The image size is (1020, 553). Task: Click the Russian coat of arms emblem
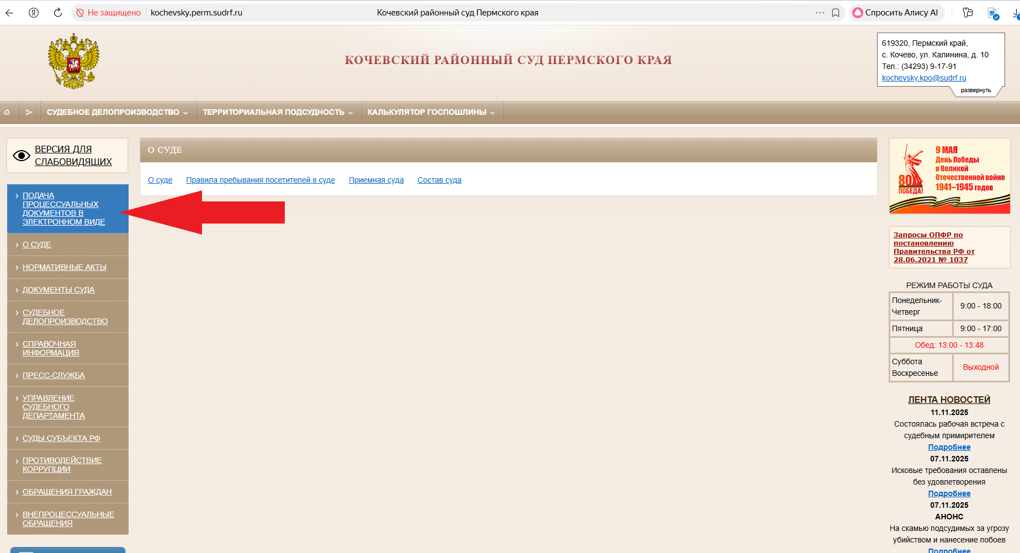73,61
